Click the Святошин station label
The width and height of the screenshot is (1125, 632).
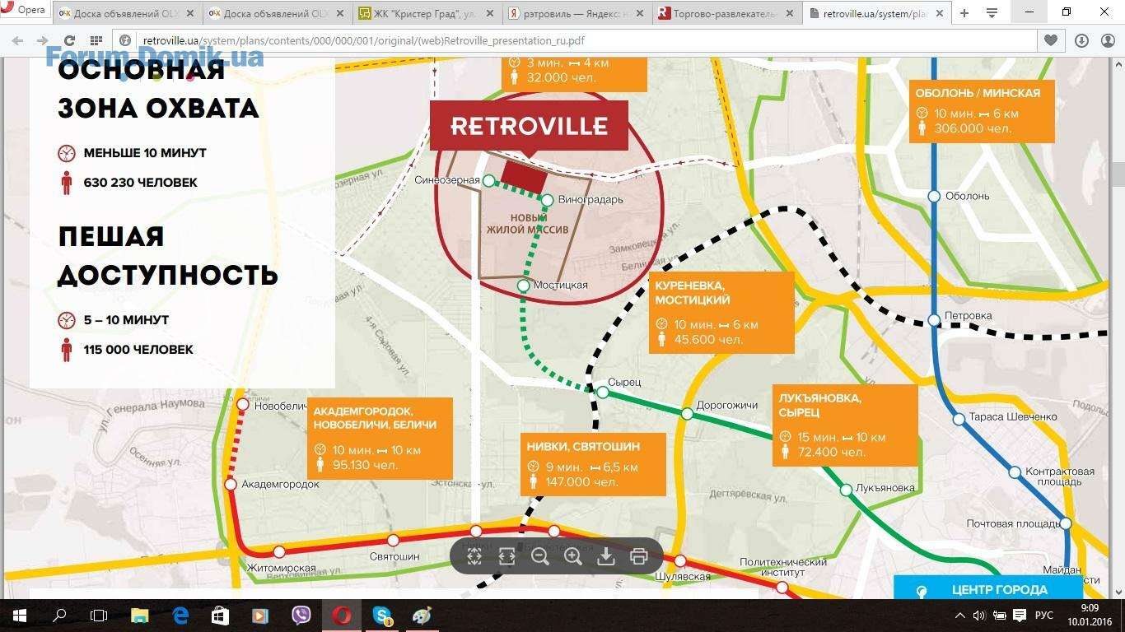coord(394,556)
